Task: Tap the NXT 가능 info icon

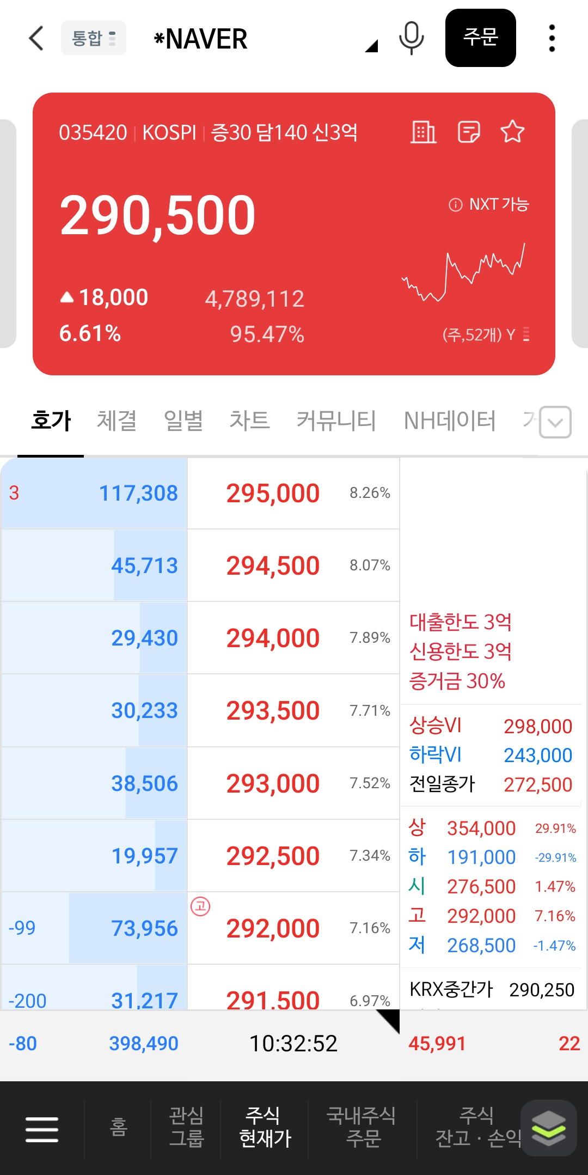Action: (455, 205)
